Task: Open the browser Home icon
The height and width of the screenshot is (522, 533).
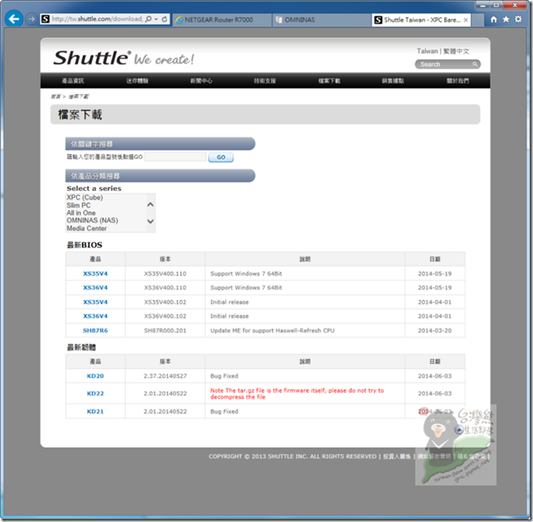Action: coord(494,20)
